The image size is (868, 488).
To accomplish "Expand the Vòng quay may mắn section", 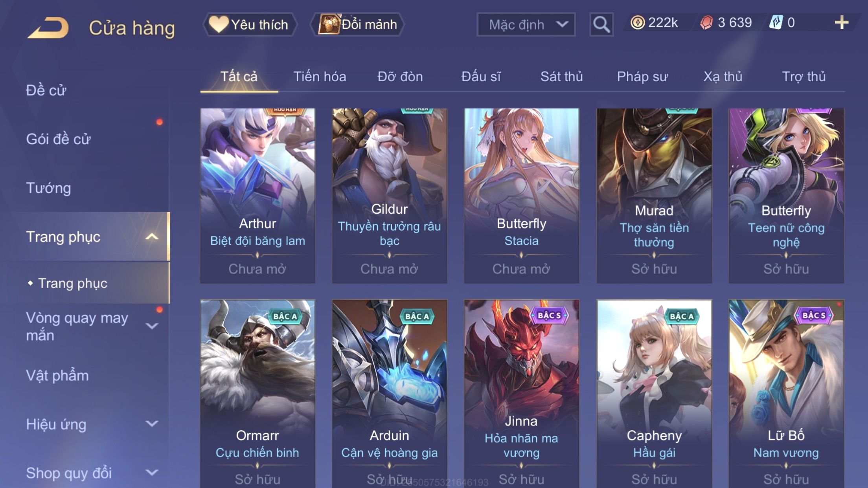I will coord(152,326).
